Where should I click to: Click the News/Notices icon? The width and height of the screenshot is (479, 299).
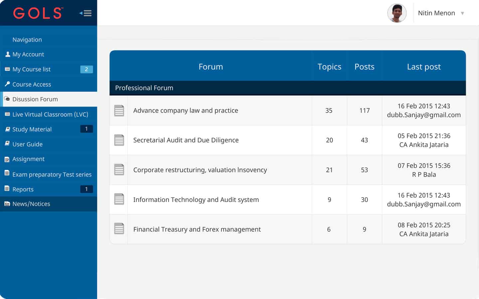click(x=7, y=204)
